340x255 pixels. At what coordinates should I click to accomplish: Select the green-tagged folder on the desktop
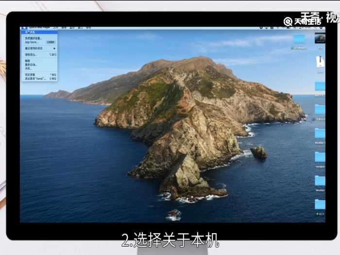[299, 39]
